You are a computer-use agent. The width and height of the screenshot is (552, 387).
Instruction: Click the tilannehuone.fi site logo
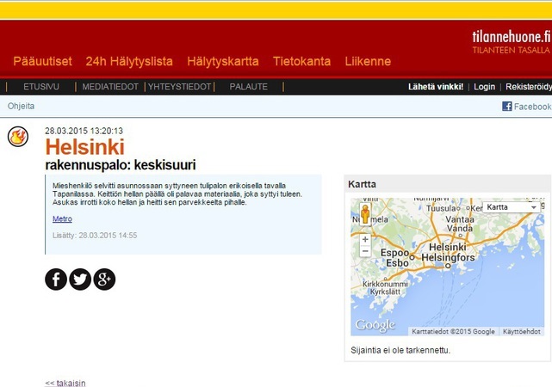[512, 41]
